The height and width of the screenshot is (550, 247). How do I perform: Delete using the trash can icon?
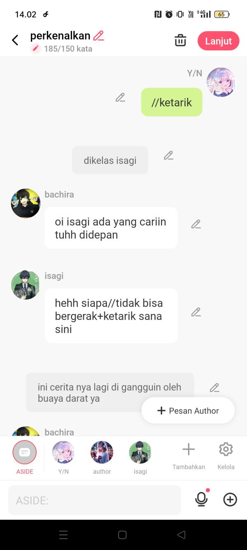pyautogui.click(x=180, y=41)
